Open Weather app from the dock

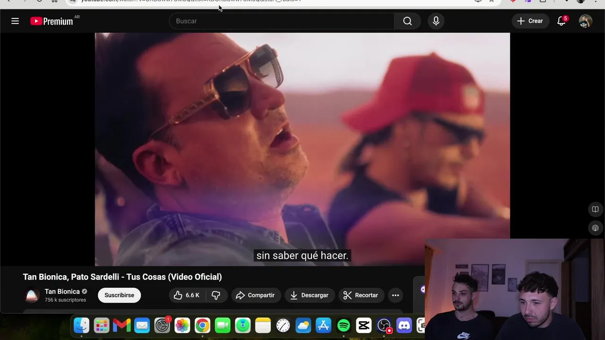pyautogui.click(x=303, y=325)
